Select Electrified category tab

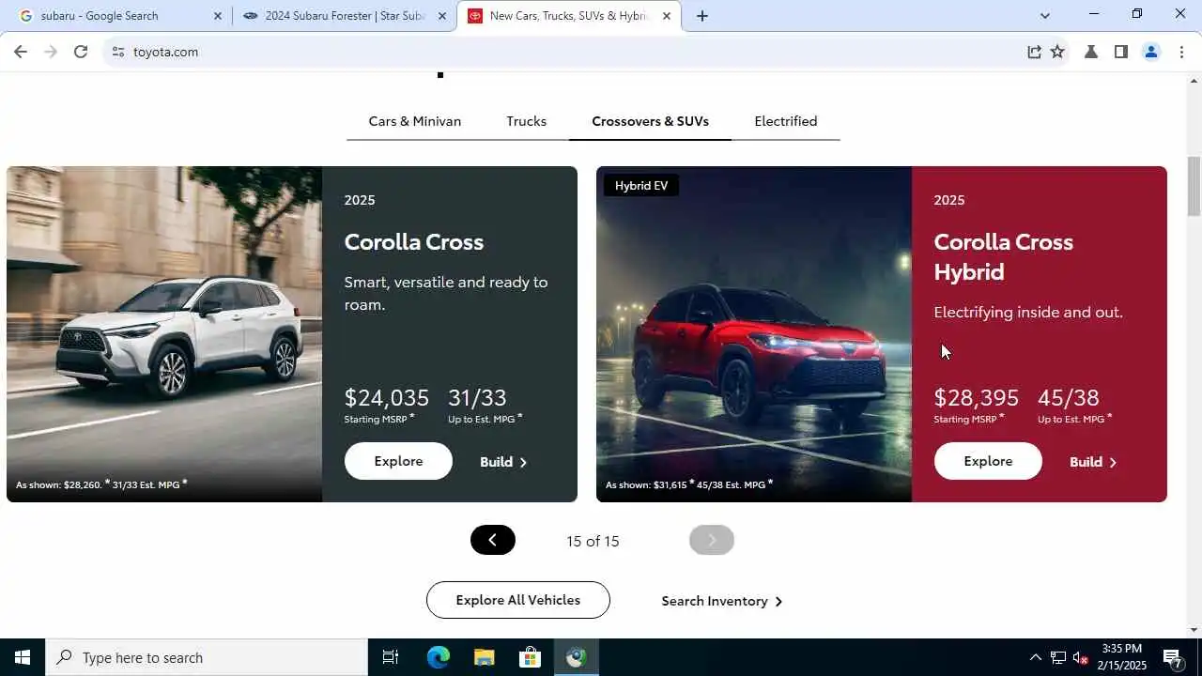point(785,121)
